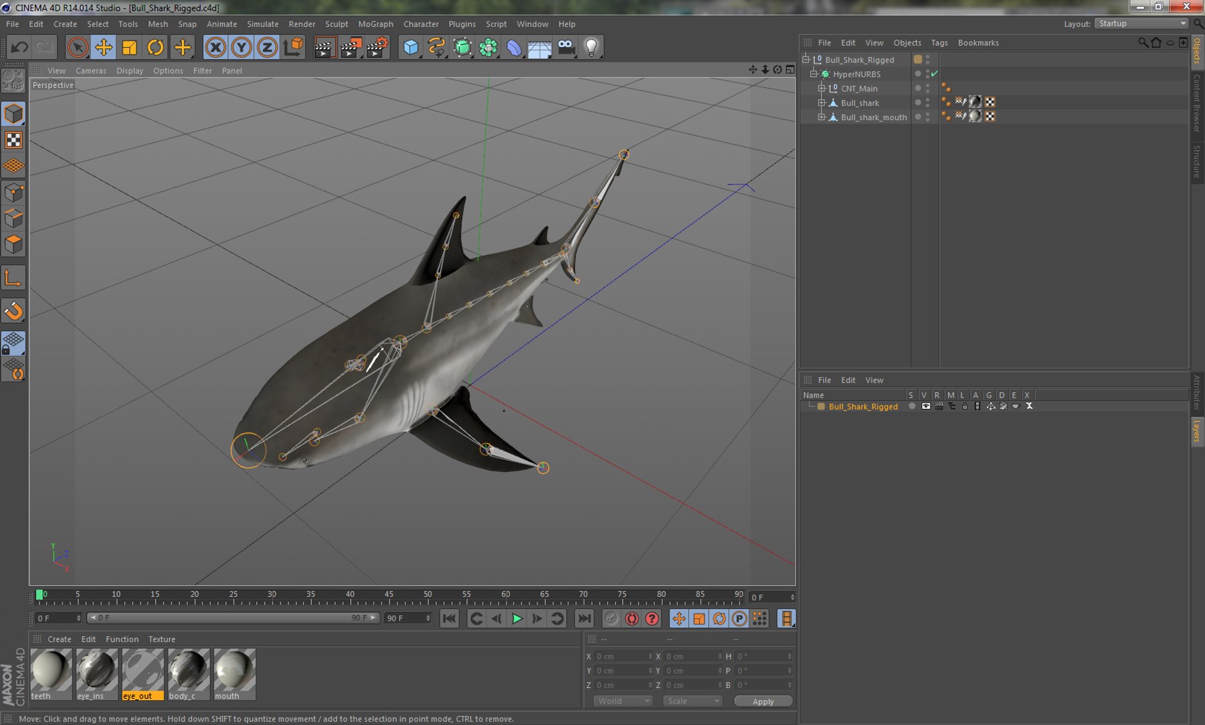
Task: Expand the Bull_shark object
Action: tap(821, 103)
